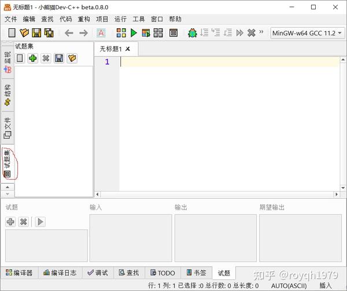Click the 输入 text area
This screenshot has height=291, width=347.
pyautogui.click(x=131, y=238)
